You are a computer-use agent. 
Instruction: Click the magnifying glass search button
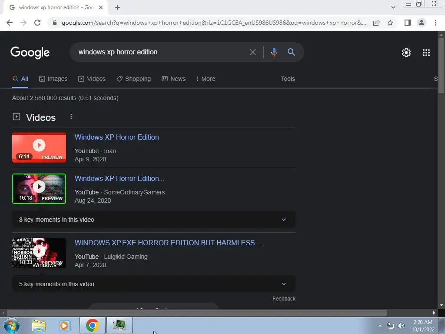291,52
